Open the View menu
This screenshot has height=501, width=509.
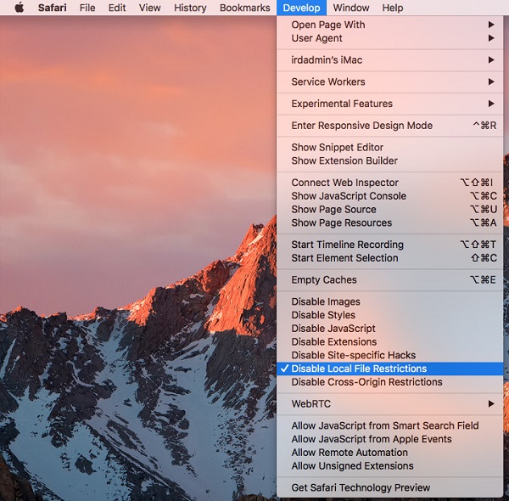[149, 8]
